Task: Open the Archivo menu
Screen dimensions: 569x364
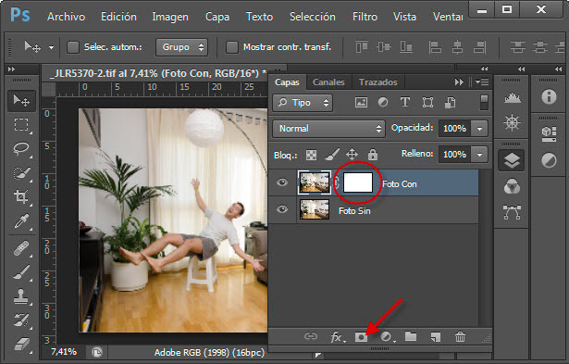Action: coord(66,17)
